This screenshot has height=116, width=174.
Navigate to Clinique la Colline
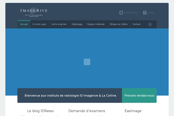[x=118, y=24]
